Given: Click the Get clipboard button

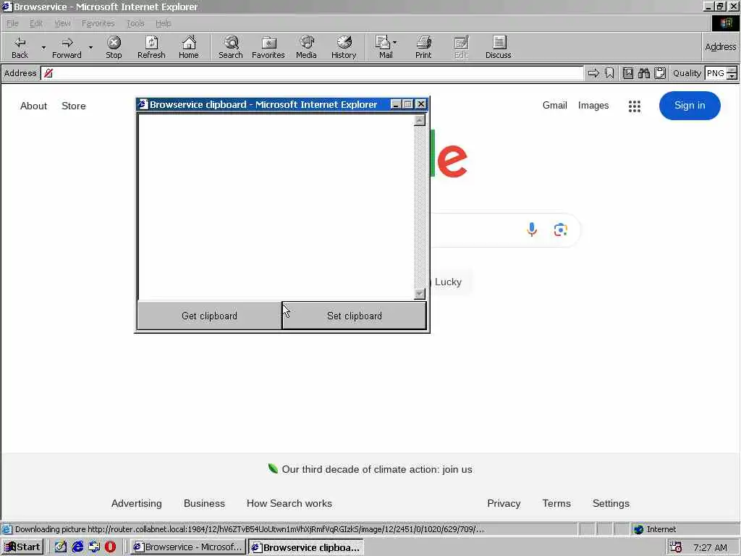Looking at the screenshot, I should tap(209, 316).
